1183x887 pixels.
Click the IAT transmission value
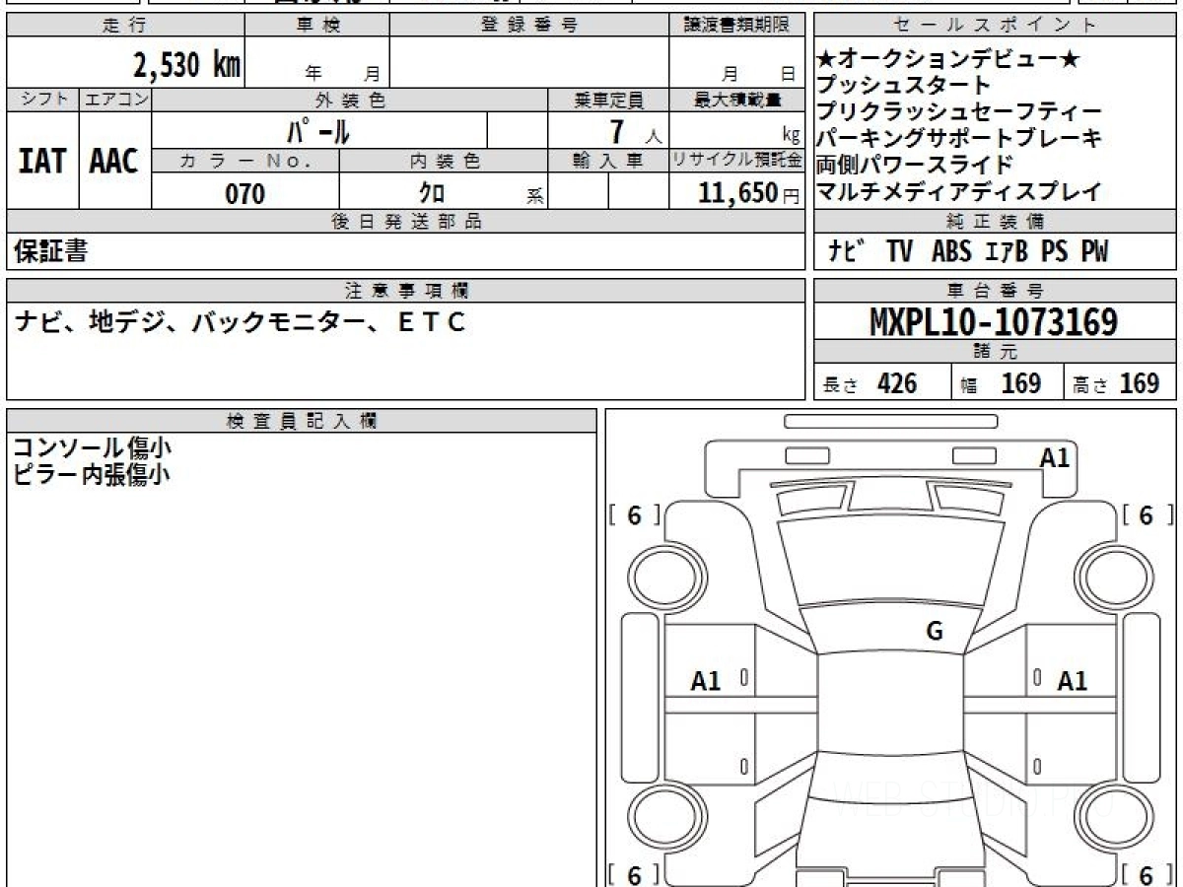(42, 162)
